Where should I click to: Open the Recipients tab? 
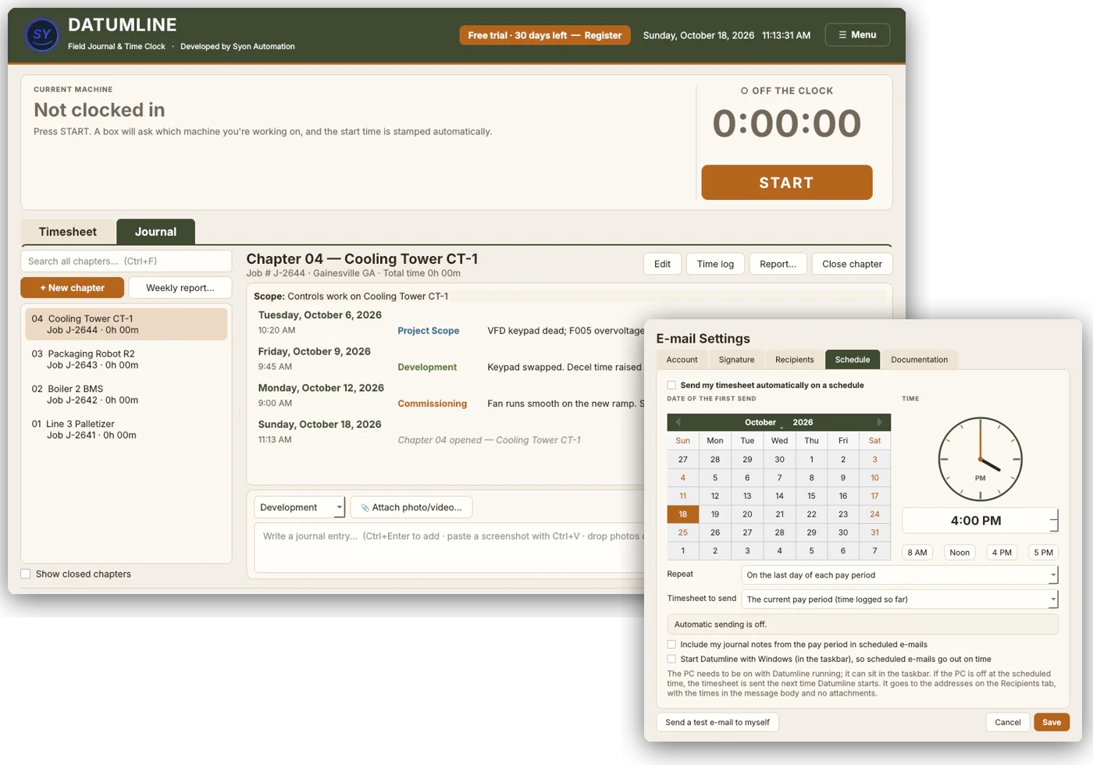tap(794, 360)
